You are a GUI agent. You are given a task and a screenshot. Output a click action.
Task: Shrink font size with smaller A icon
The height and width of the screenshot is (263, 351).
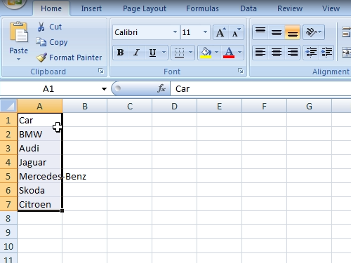click(x=236, y=32)
